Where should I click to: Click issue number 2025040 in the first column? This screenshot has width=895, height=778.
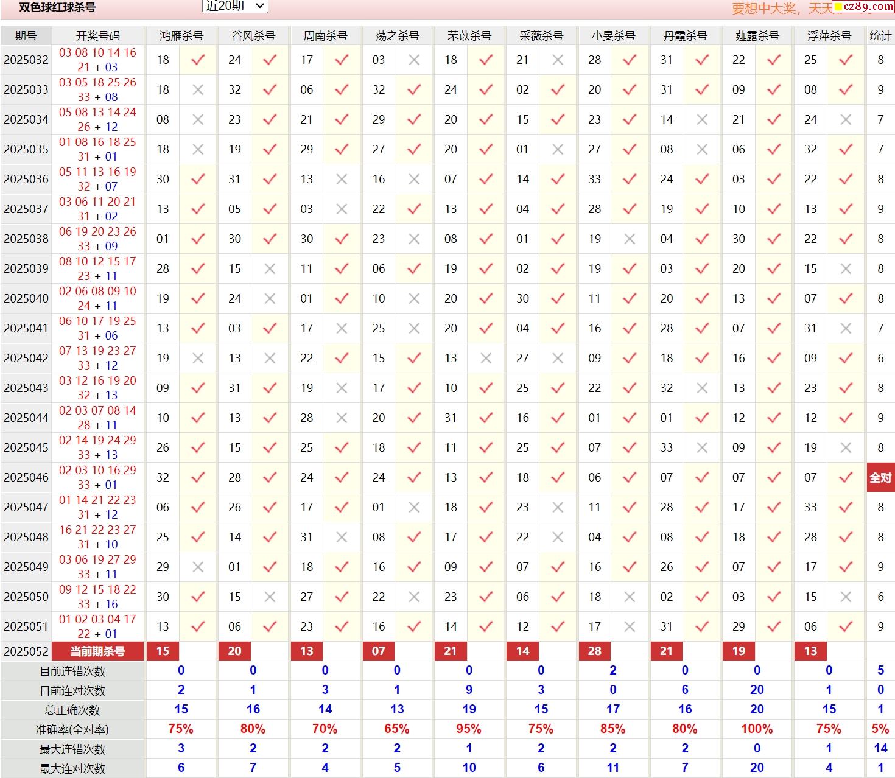click(26, 298)
